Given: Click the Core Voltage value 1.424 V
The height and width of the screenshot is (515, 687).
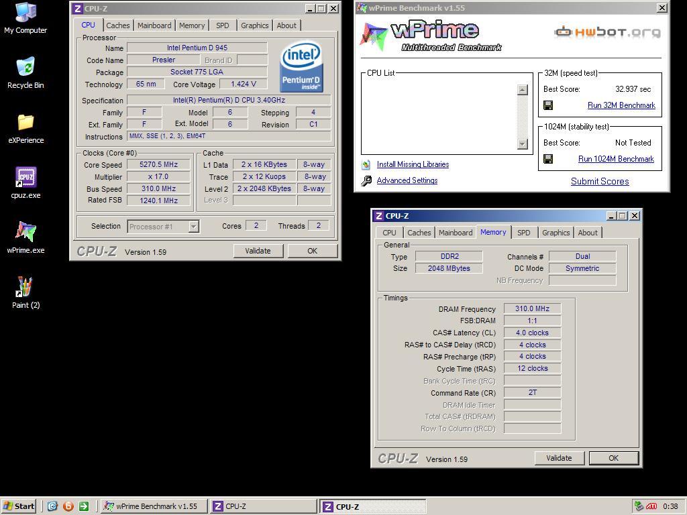Looking at the screenshot, I should pos(243,84).
